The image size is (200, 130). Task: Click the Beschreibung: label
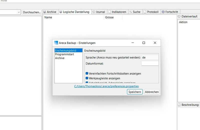(x=190, y=105)
